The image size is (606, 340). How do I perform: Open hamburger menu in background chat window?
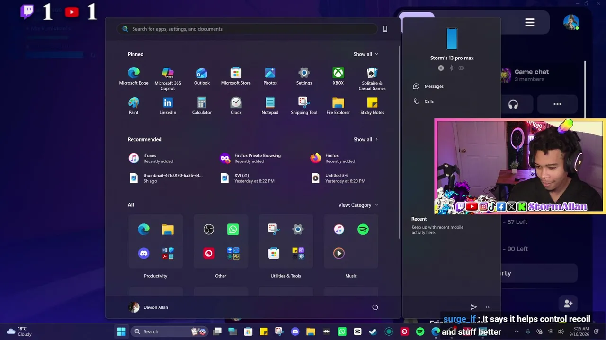click(530, 23)
